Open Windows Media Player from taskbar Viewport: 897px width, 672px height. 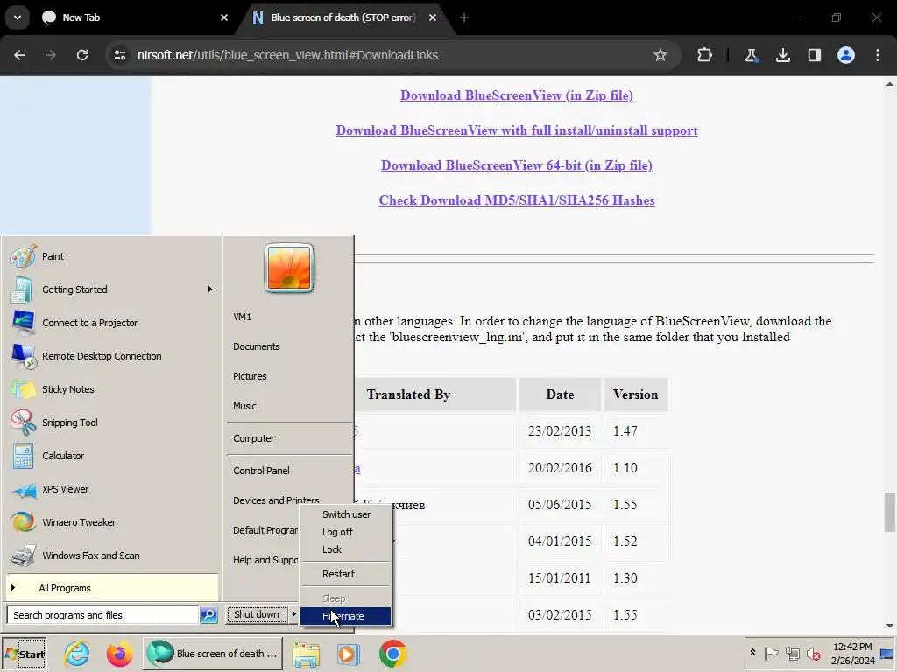click(349, 654)
